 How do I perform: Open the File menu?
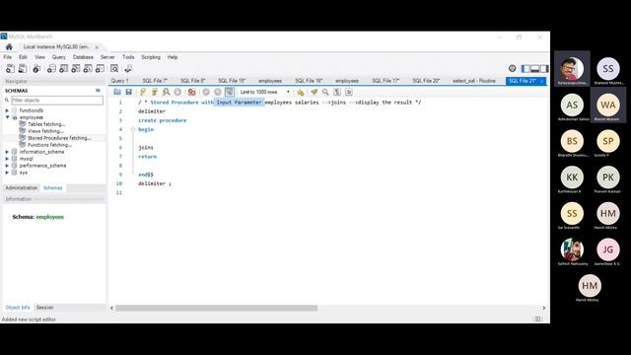pyautogui.click(x=8, y=57)
